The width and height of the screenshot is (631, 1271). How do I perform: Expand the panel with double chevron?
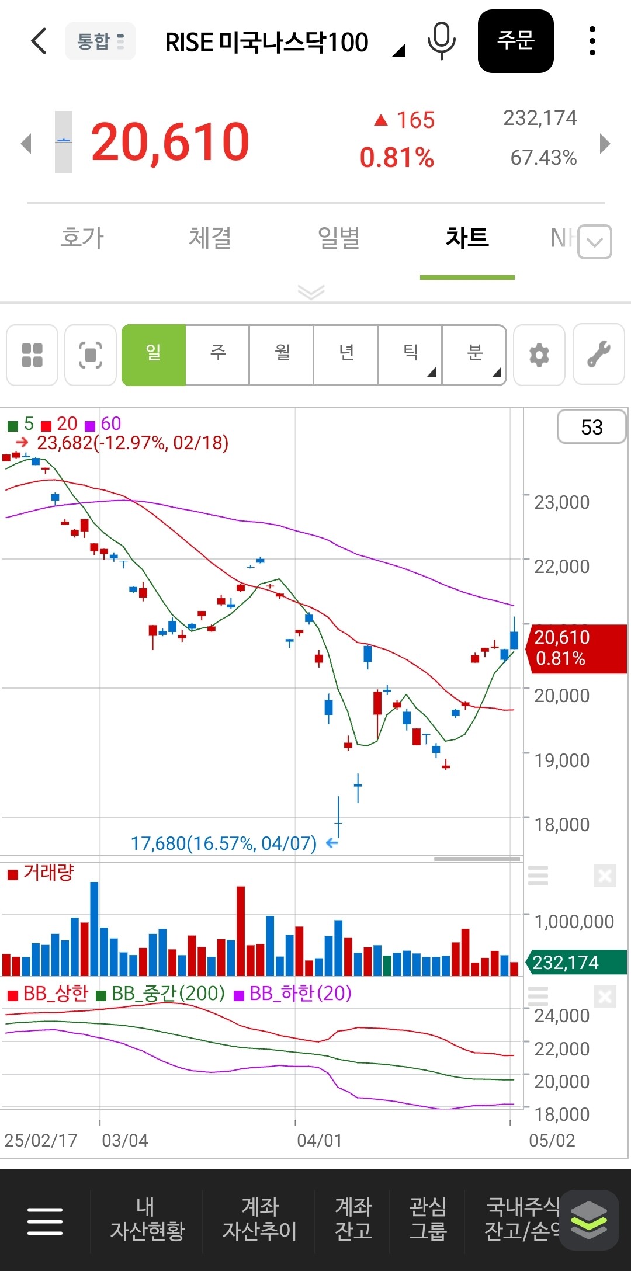[x=311, y=291]
